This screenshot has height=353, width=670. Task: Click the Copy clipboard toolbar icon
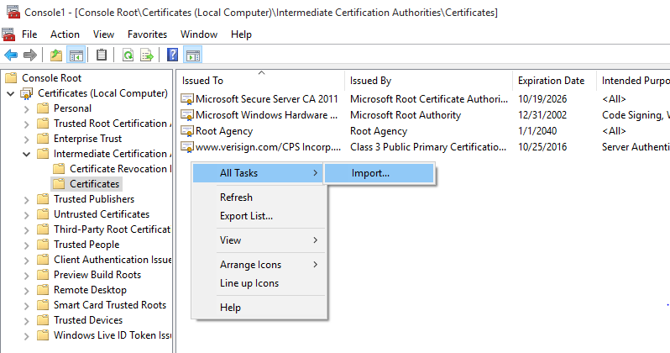(102, 55)
